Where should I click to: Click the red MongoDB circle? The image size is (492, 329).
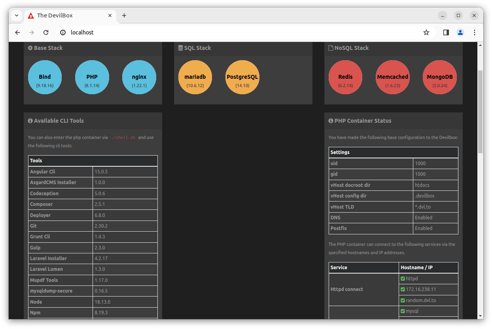439,77
